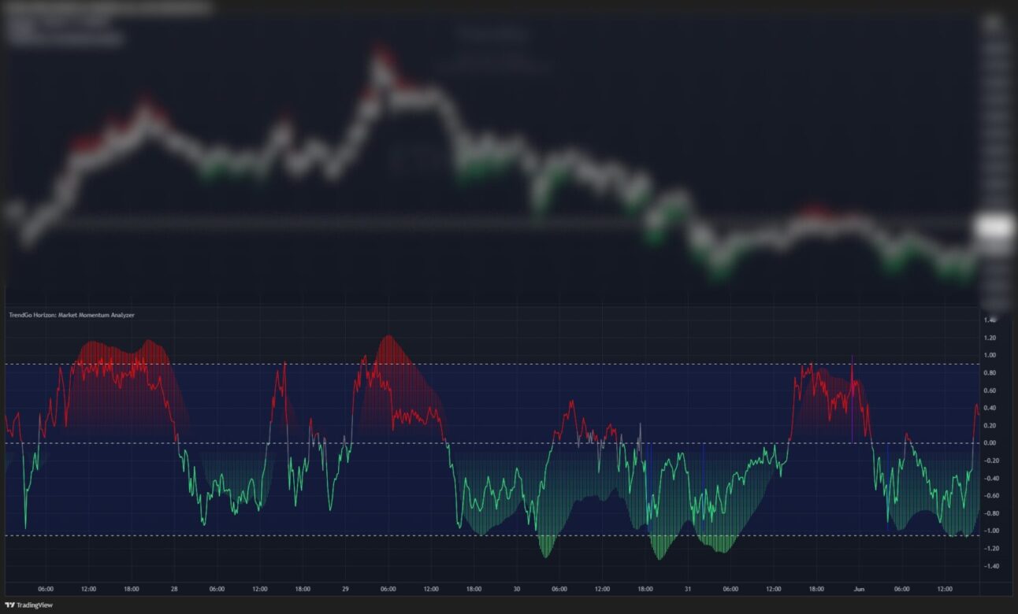Viewport: 1018px width, 614px height.
Task: Click the Jun label on the time axis
Action: tap(858, 589)
